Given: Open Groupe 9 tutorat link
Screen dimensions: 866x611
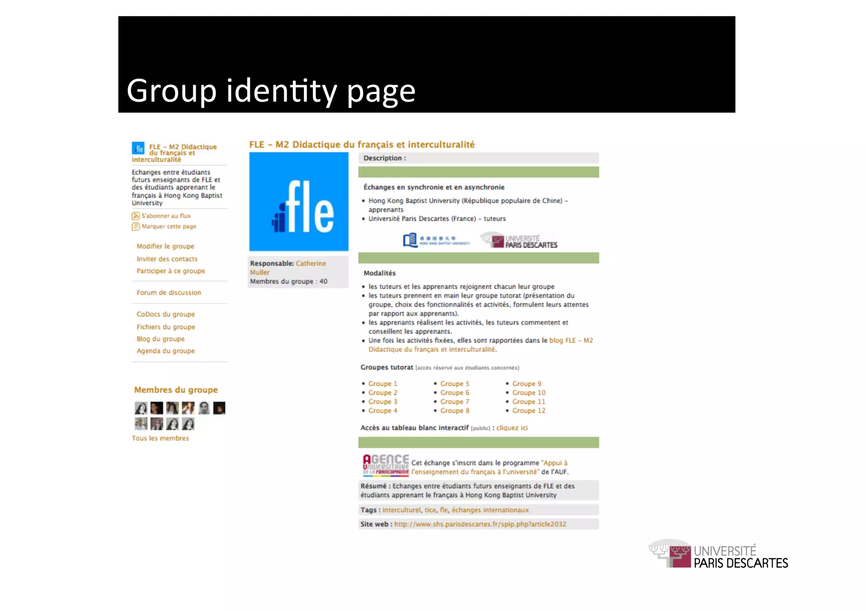Looking at the screenshot, I should coord(527,384).
